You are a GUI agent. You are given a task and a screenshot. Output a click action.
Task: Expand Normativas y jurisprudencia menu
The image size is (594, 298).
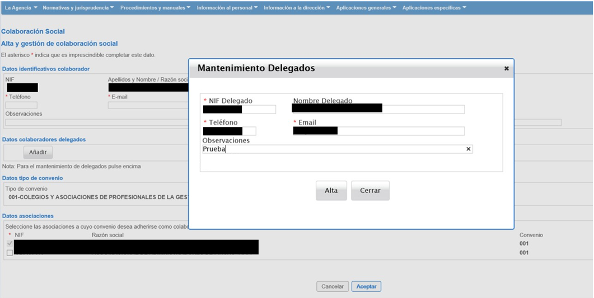(78, 8)
